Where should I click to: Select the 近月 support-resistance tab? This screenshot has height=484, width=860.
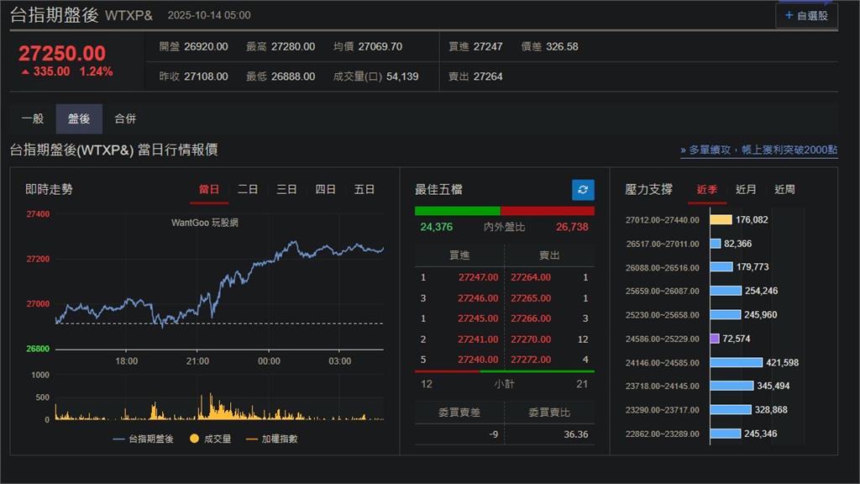click(x=746, y=190)
